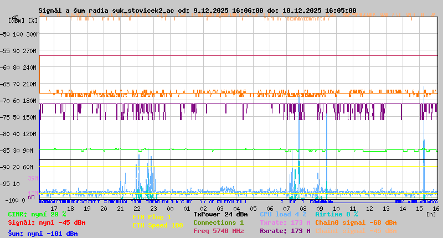Click the 'Chain0 signal -68 dBm' legend label
443x238 pixels.
pyautogui.click(x=356, y=223)
